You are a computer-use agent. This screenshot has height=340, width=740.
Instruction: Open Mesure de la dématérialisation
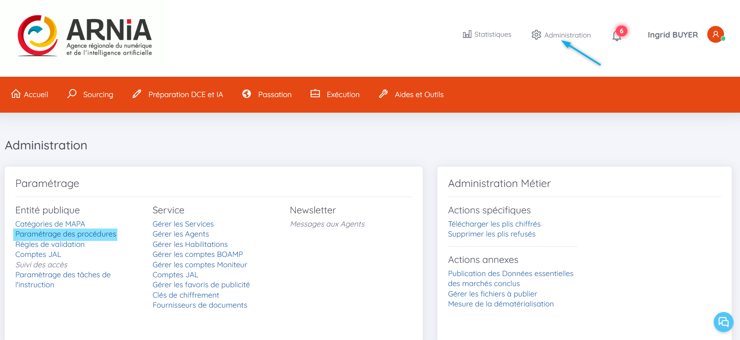[x=501, y=304]
